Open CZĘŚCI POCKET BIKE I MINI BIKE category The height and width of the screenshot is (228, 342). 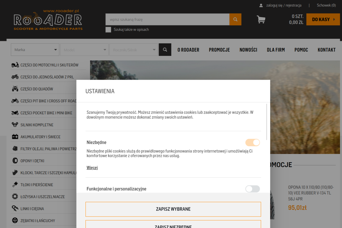[x=46, y=113]
